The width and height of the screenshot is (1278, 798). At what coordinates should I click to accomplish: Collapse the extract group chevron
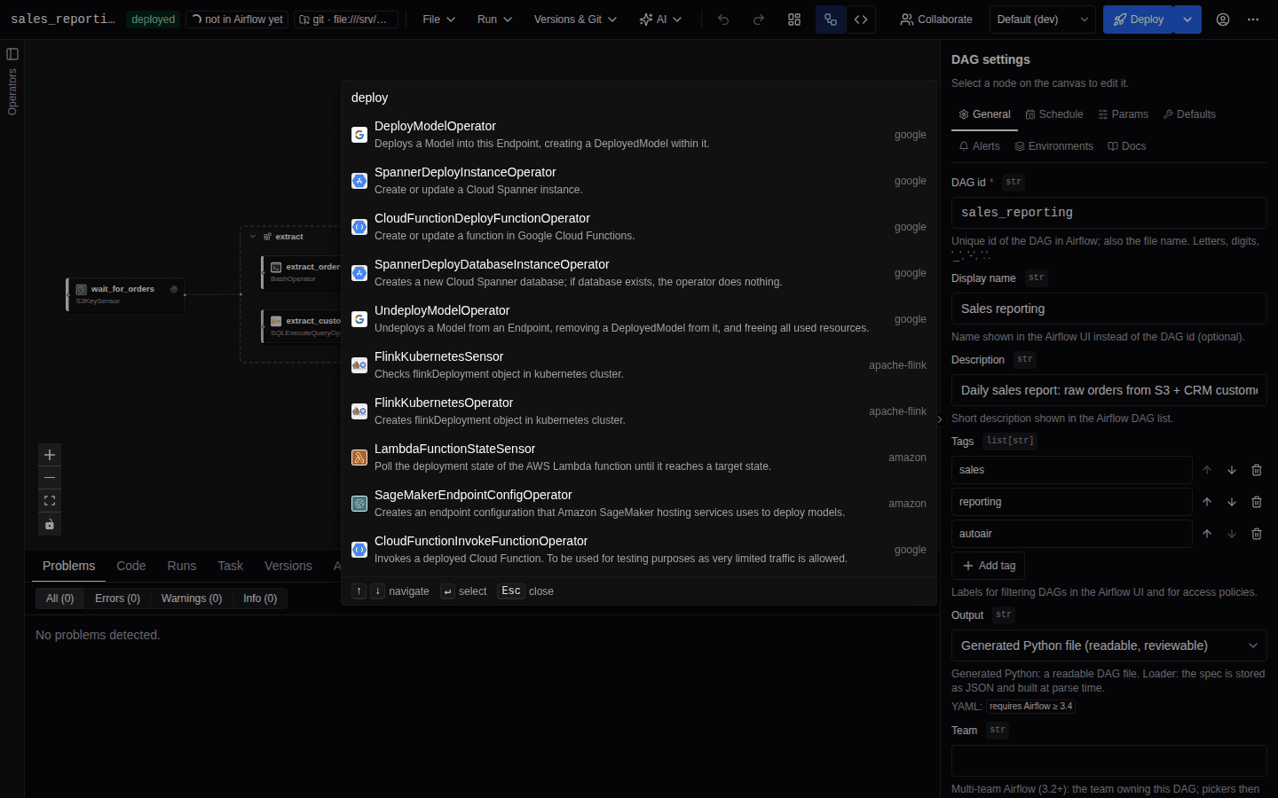(253, 237)
